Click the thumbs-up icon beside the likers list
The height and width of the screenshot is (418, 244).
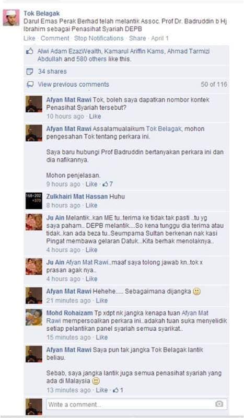point(30,51)
